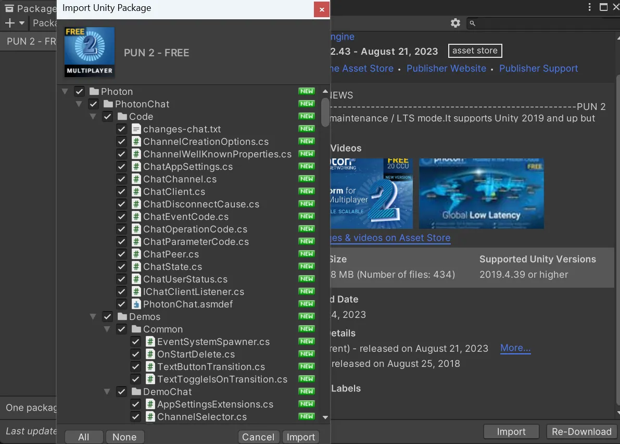
Task: Click the ChatParameterCode.cs script icon
Action: pos(136,241)
